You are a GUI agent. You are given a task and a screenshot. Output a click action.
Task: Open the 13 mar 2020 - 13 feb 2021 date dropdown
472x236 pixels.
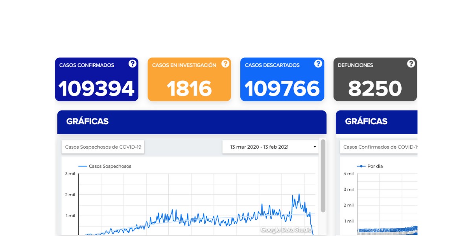tap(270, 147)
